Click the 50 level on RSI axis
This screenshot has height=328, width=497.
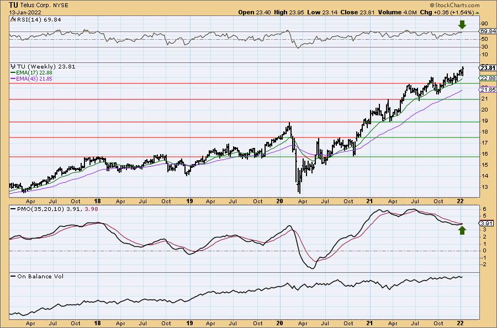pyautogui.click(x=484, y=39)
